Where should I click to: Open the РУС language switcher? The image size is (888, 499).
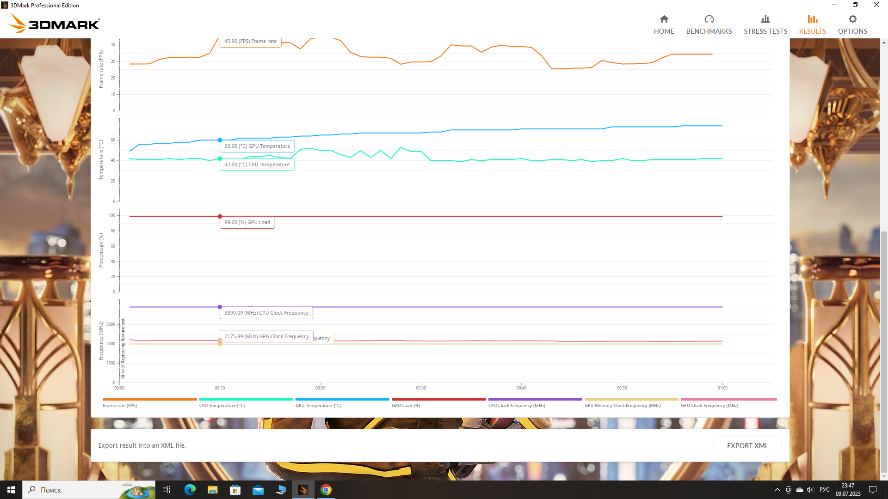824,490
